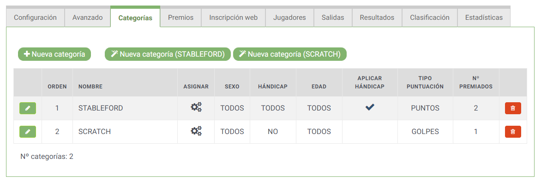Image resolution: width=541 pixels, height=181 pixels.
Task: Open the Inscripción web tab
Action: point(234,18)
